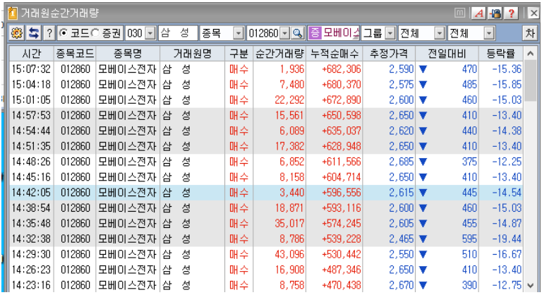Click 매수 in the 14:35:48 row

click(x=239, y=224)
